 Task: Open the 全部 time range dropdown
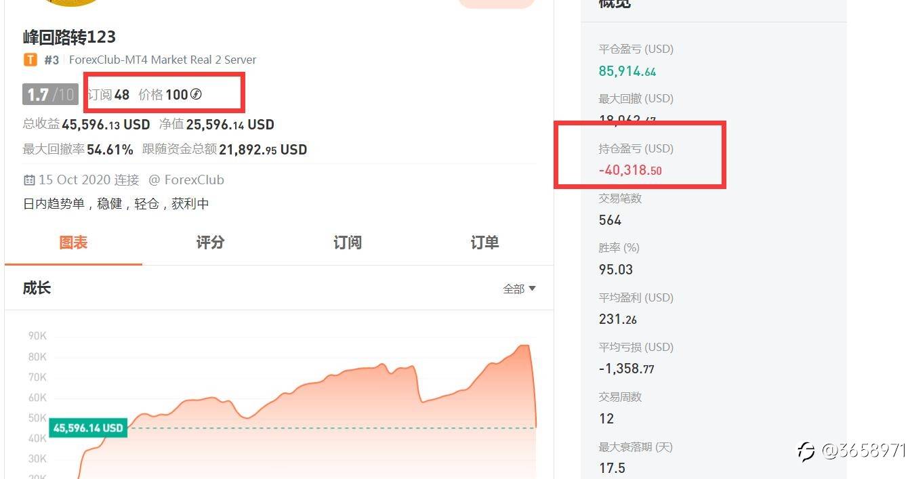click(519, 289)
